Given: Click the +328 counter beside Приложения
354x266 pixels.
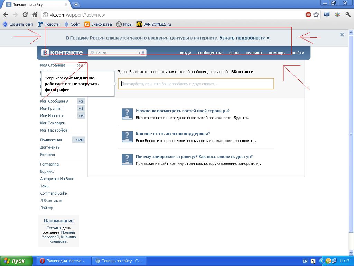Looking at the screenshot, I should (78, 140).
